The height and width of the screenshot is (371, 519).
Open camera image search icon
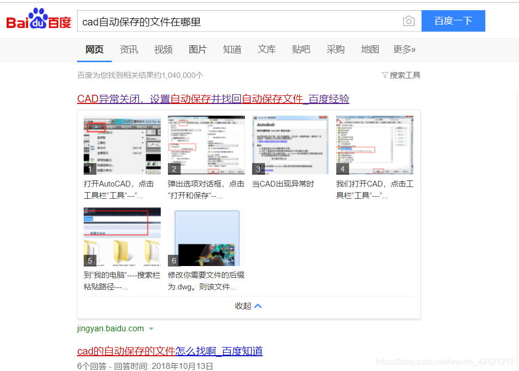tap(409, 21)
